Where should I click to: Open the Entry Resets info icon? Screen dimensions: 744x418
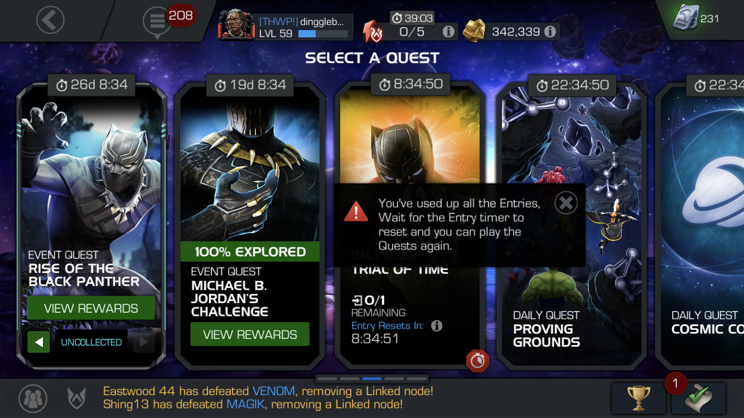(x=437, y=325)
